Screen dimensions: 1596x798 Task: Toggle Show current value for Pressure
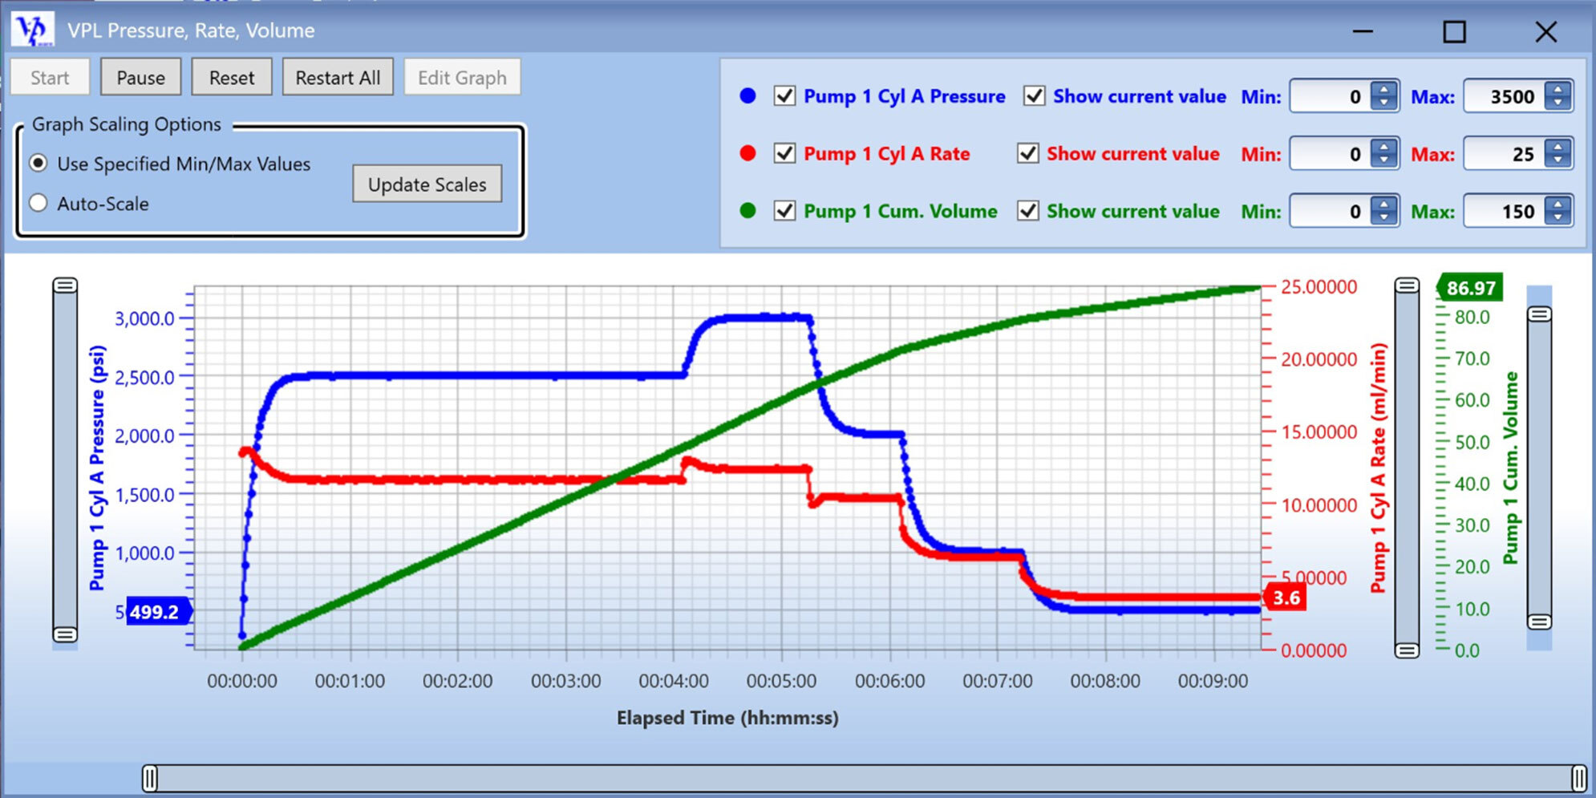(1035, 96)
